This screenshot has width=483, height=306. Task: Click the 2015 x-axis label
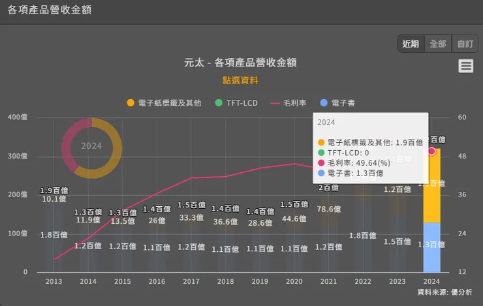(123, 281)
